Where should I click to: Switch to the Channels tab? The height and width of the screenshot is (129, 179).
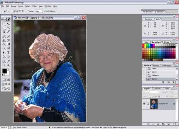157,89
